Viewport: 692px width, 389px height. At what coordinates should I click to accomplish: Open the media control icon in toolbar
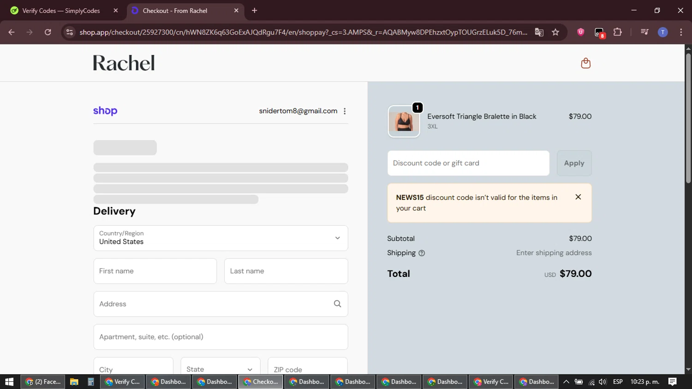pos(644,32)
